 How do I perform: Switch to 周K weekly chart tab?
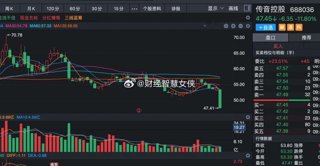(x=9, y=9)
